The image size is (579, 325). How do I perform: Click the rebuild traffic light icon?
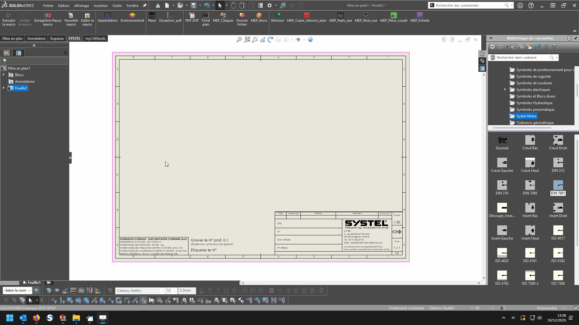click(x=233, y=5)
